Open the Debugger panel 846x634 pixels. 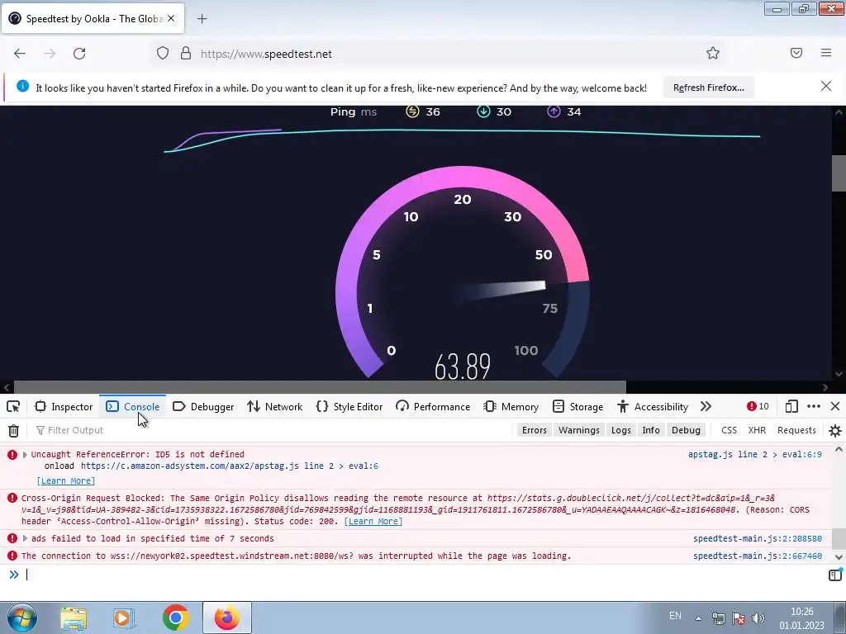203,406
